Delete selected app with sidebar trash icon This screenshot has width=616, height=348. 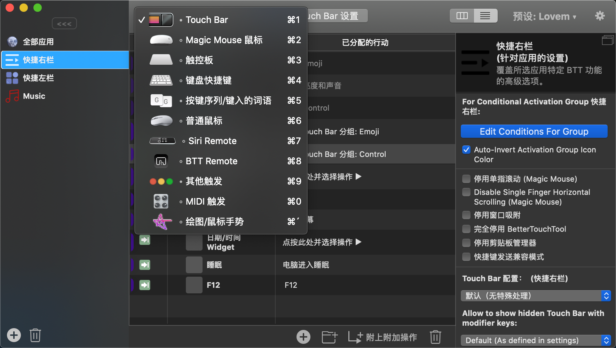point(35,335)
